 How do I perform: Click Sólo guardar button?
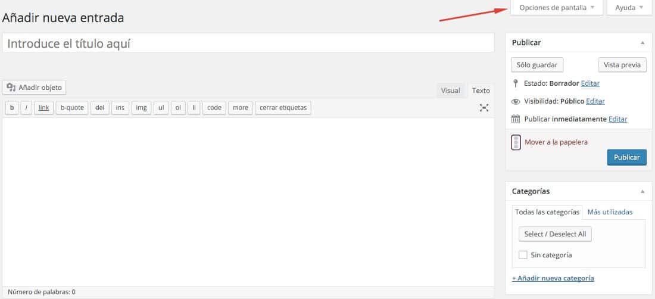tap(537, 65)
